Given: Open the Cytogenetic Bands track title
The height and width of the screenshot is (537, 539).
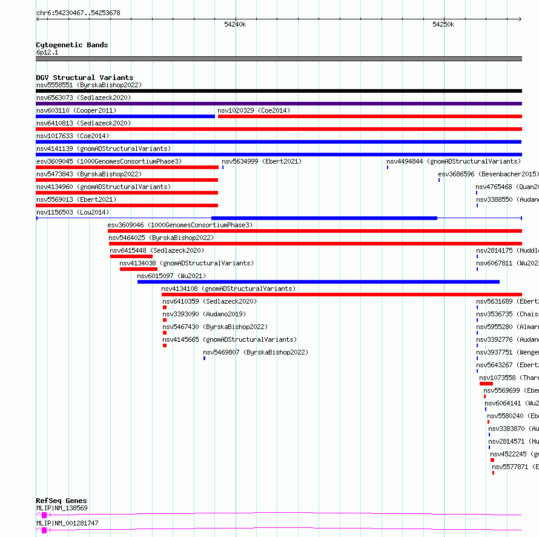Looking at the screenshot, I should tap(72, 45).
